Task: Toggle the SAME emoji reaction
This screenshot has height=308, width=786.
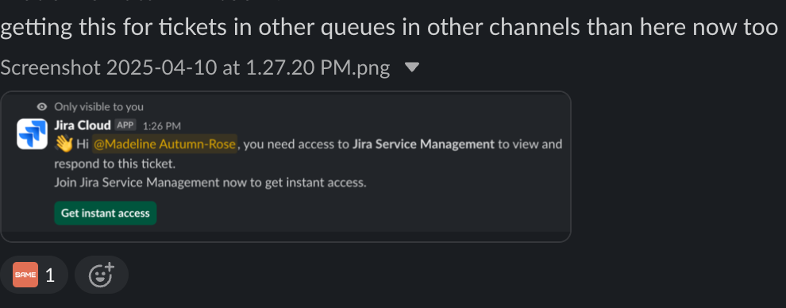Action: click(x=34, y=275)
